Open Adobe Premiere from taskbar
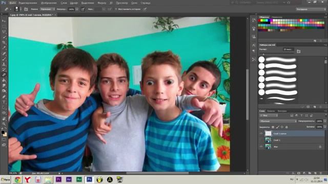328x184 pixels. [x=58, y=179]
